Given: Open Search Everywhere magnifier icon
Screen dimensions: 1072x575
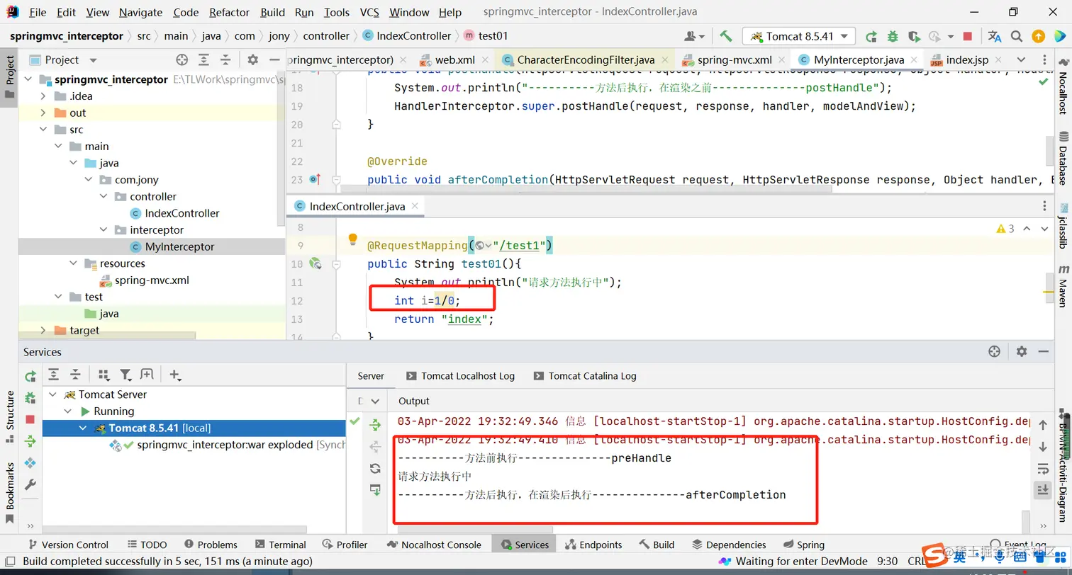Looking at the screenshot, I should pos(1016,36).
